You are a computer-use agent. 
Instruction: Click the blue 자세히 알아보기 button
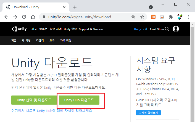click(x=148, y=113)
